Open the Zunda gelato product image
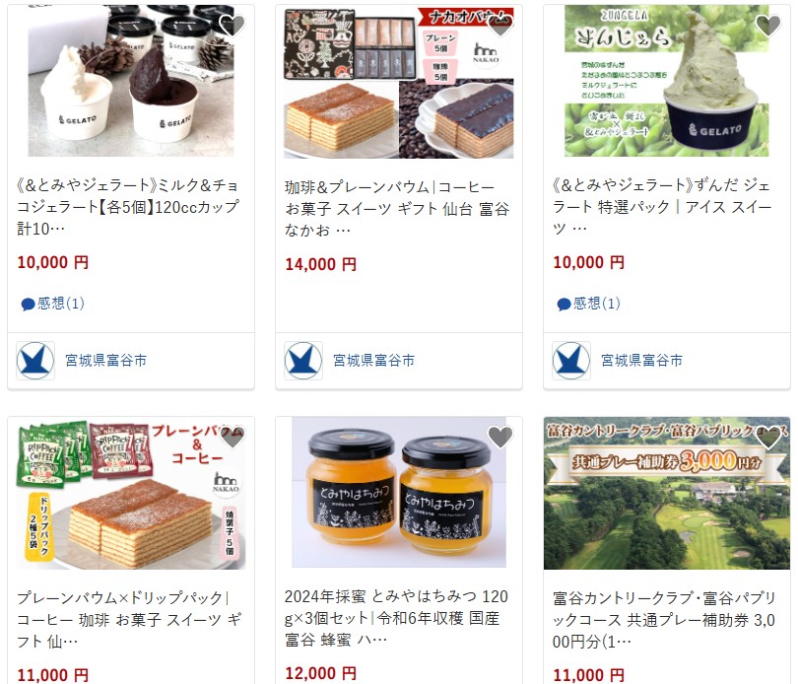The height and width of the screenshot is (684, 798). (667, 81)
